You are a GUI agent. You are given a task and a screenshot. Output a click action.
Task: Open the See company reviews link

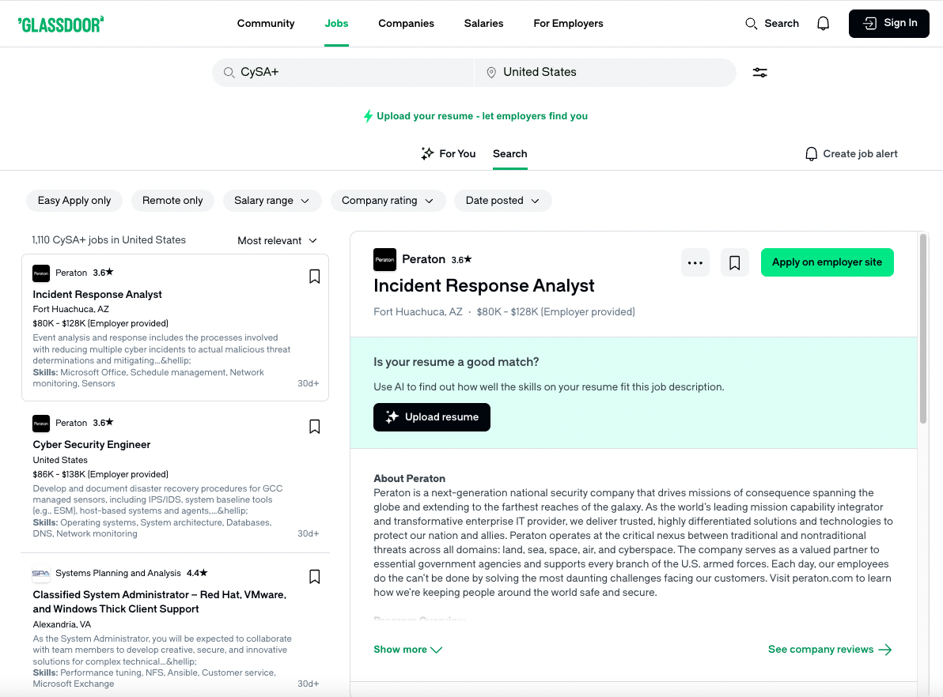click(829, 650)
